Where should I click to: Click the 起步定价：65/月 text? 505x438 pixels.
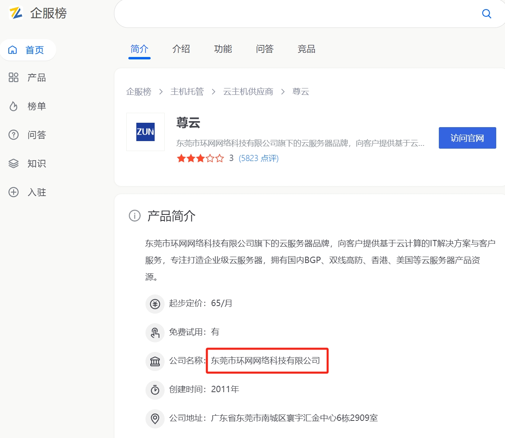[200, 303]
